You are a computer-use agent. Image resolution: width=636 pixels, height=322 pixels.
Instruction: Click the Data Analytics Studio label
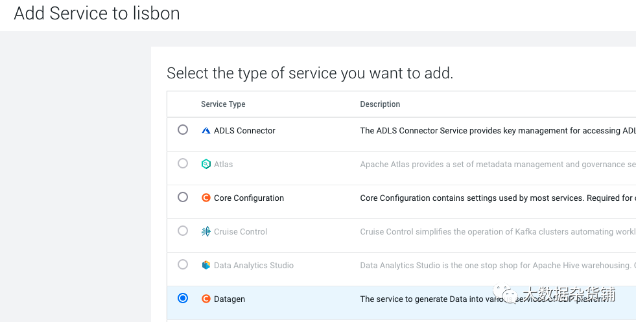253,265
